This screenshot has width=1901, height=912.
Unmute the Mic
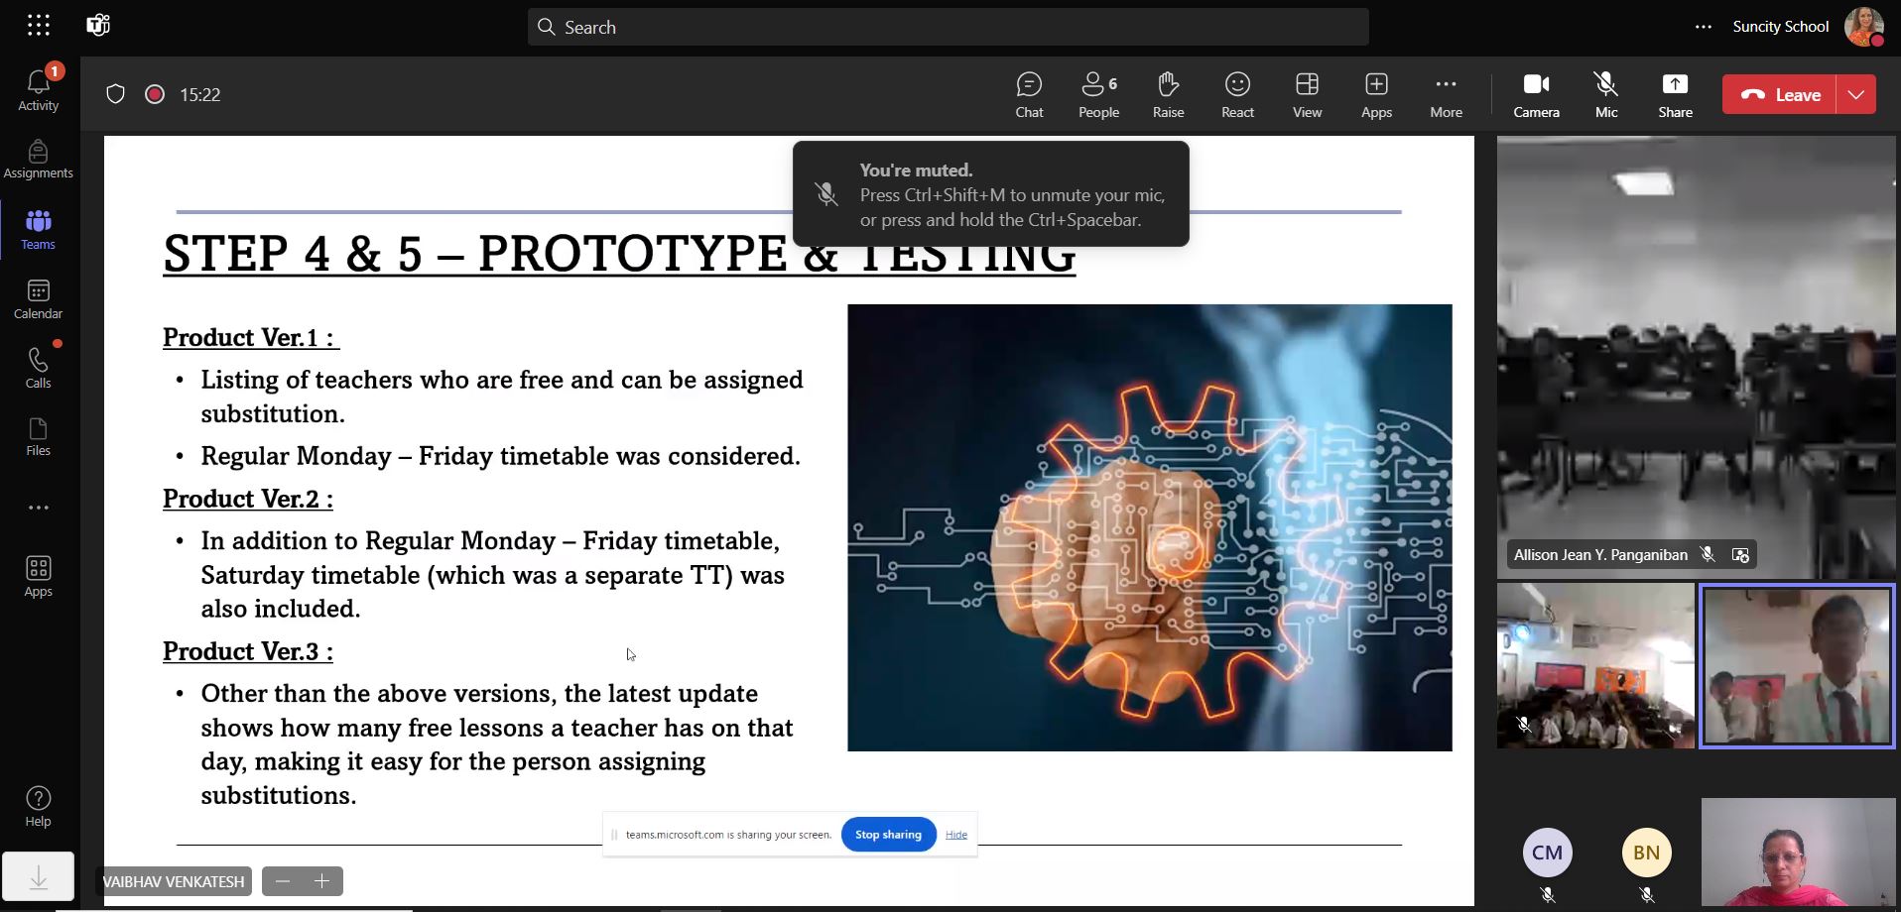click(1605, 95)
